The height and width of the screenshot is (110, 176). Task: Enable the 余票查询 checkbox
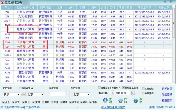(143, 93)
